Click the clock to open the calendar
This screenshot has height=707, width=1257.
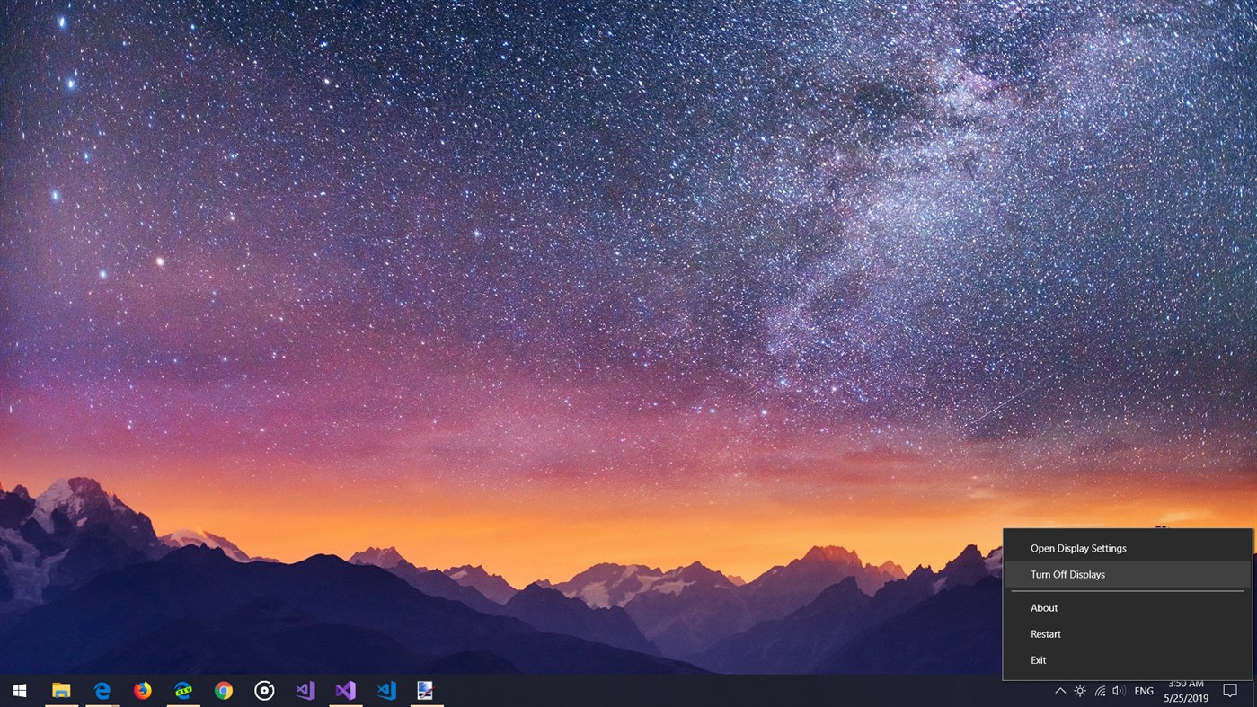[1186, 690]
